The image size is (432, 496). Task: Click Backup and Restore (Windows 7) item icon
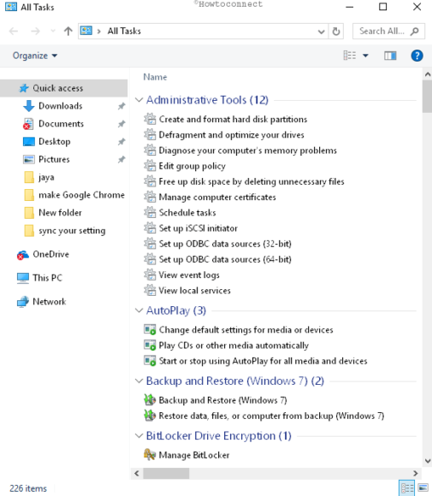point(150,400)
